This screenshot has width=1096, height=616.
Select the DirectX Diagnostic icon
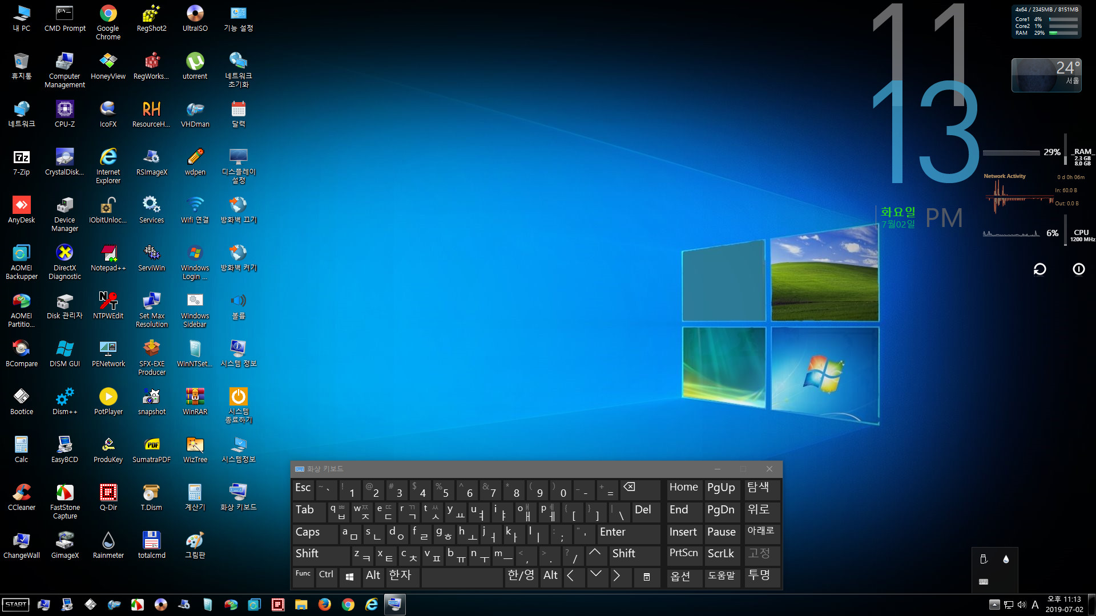click(x=65, y=262)
